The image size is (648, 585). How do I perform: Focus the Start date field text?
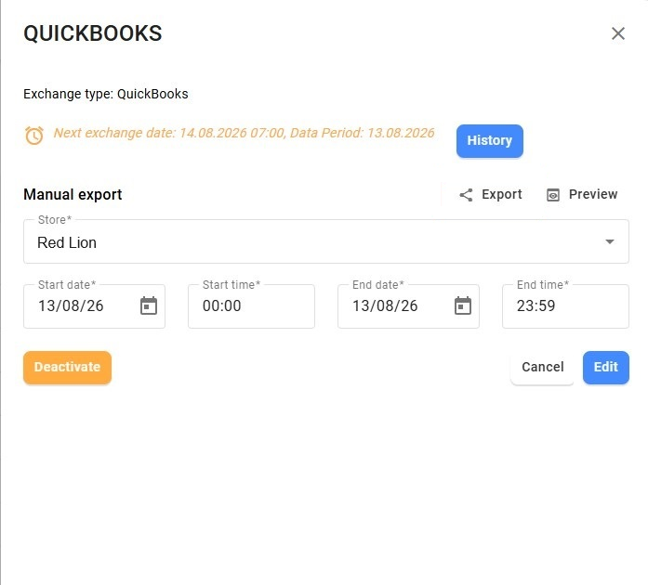[71, 305]
